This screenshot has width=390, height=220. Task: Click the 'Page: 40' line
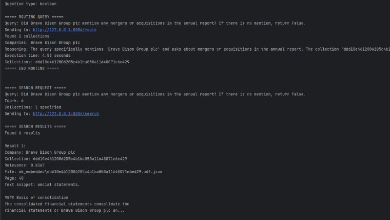point(14,178)
